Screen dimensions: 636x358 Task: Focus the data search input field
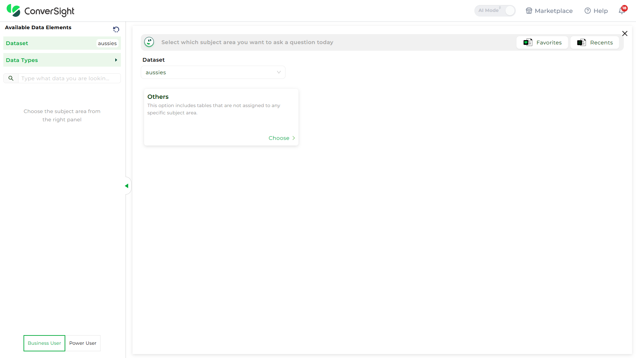click(70, 78)
